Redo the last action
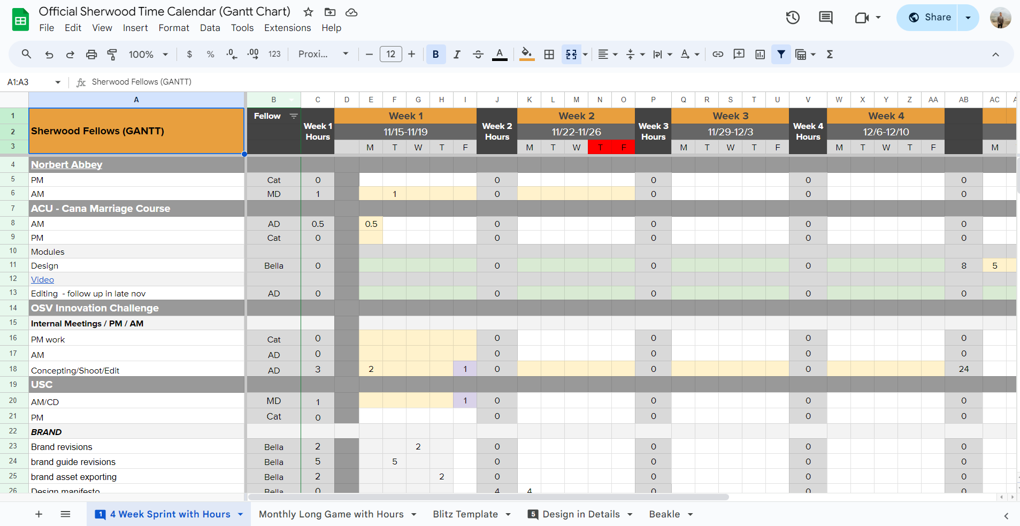1020x526 pixels. click(x=70, y=54)
